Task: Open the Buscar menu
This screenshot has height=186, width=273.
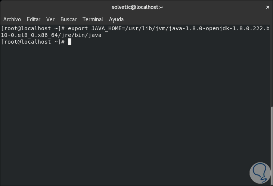Action: pyautogui.click(x=68, y=19)
